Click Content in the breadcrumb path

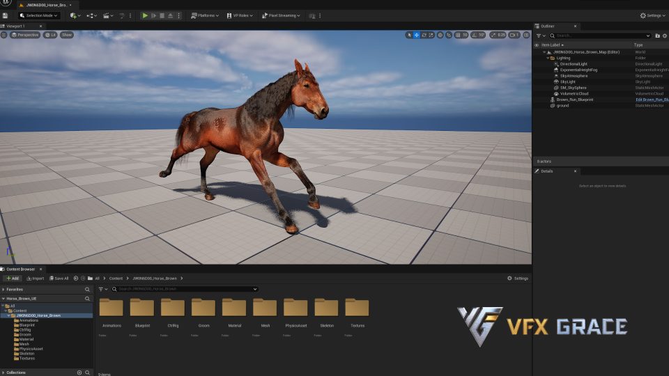tap(116, 279)
